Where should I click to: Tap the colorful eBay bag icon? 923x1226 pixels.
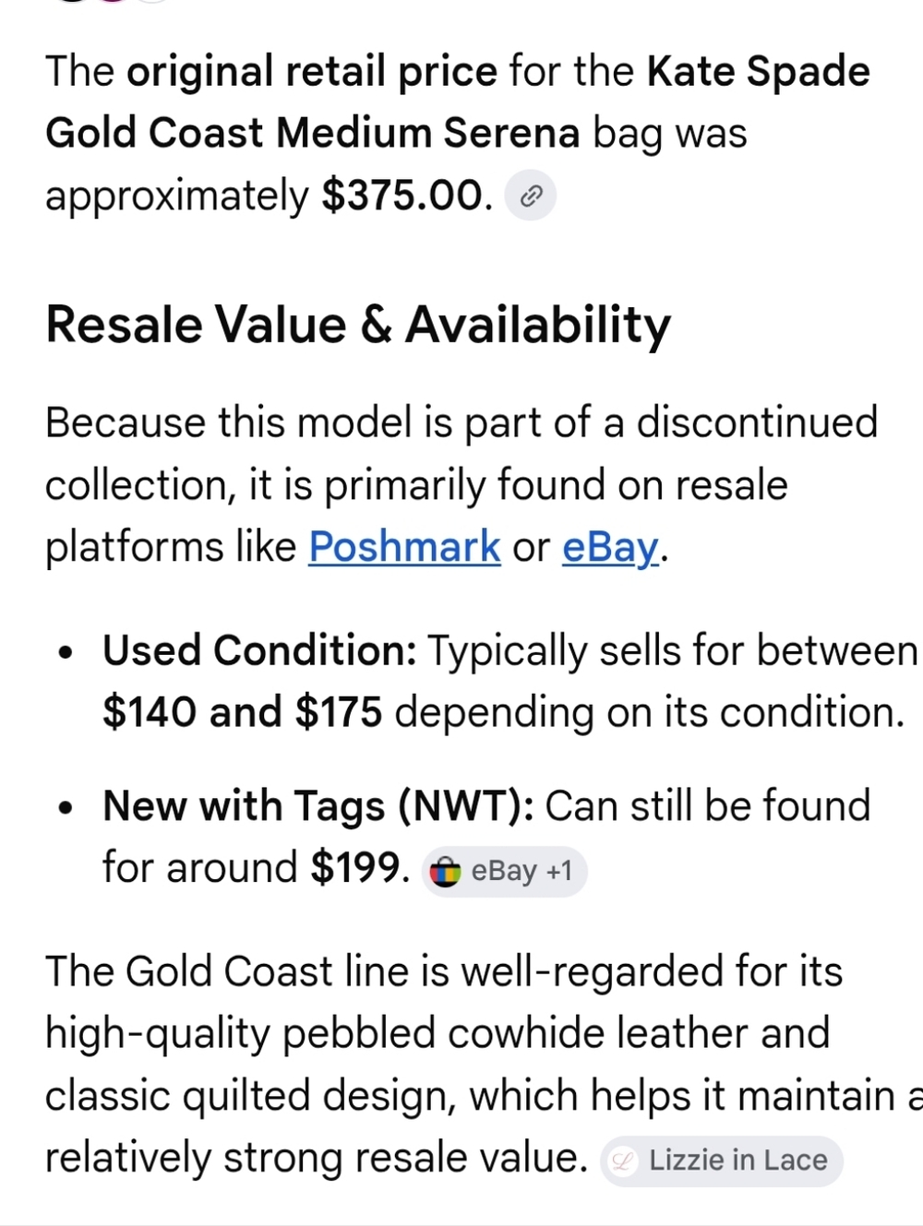point(446,872)
